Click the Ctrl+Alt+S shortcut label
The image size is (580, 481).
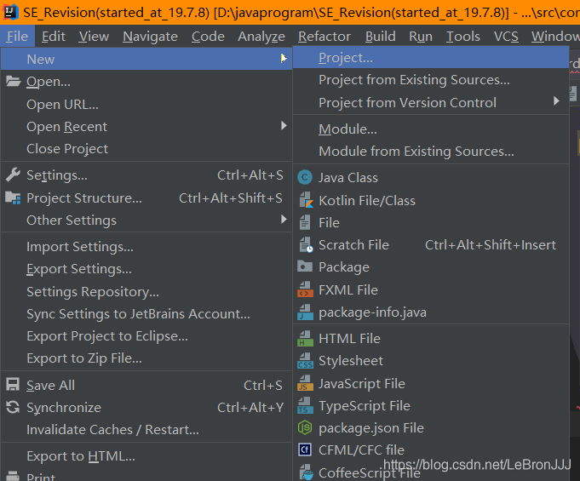250,175
